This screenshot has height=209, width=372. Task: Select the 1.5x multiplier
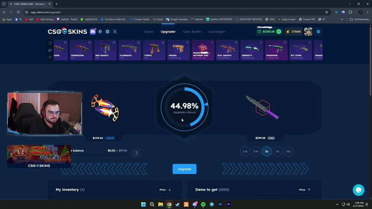(x=256, y=151)
